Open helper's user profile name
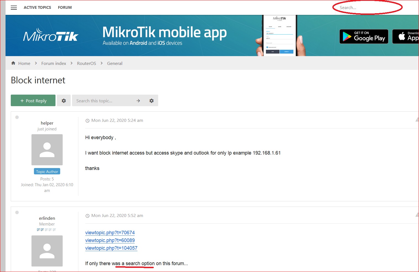 (47, 123)
